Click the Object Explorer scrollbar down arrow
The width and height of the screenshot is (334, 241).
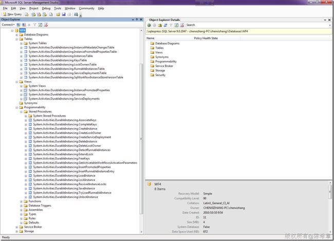tap(141, 232)
